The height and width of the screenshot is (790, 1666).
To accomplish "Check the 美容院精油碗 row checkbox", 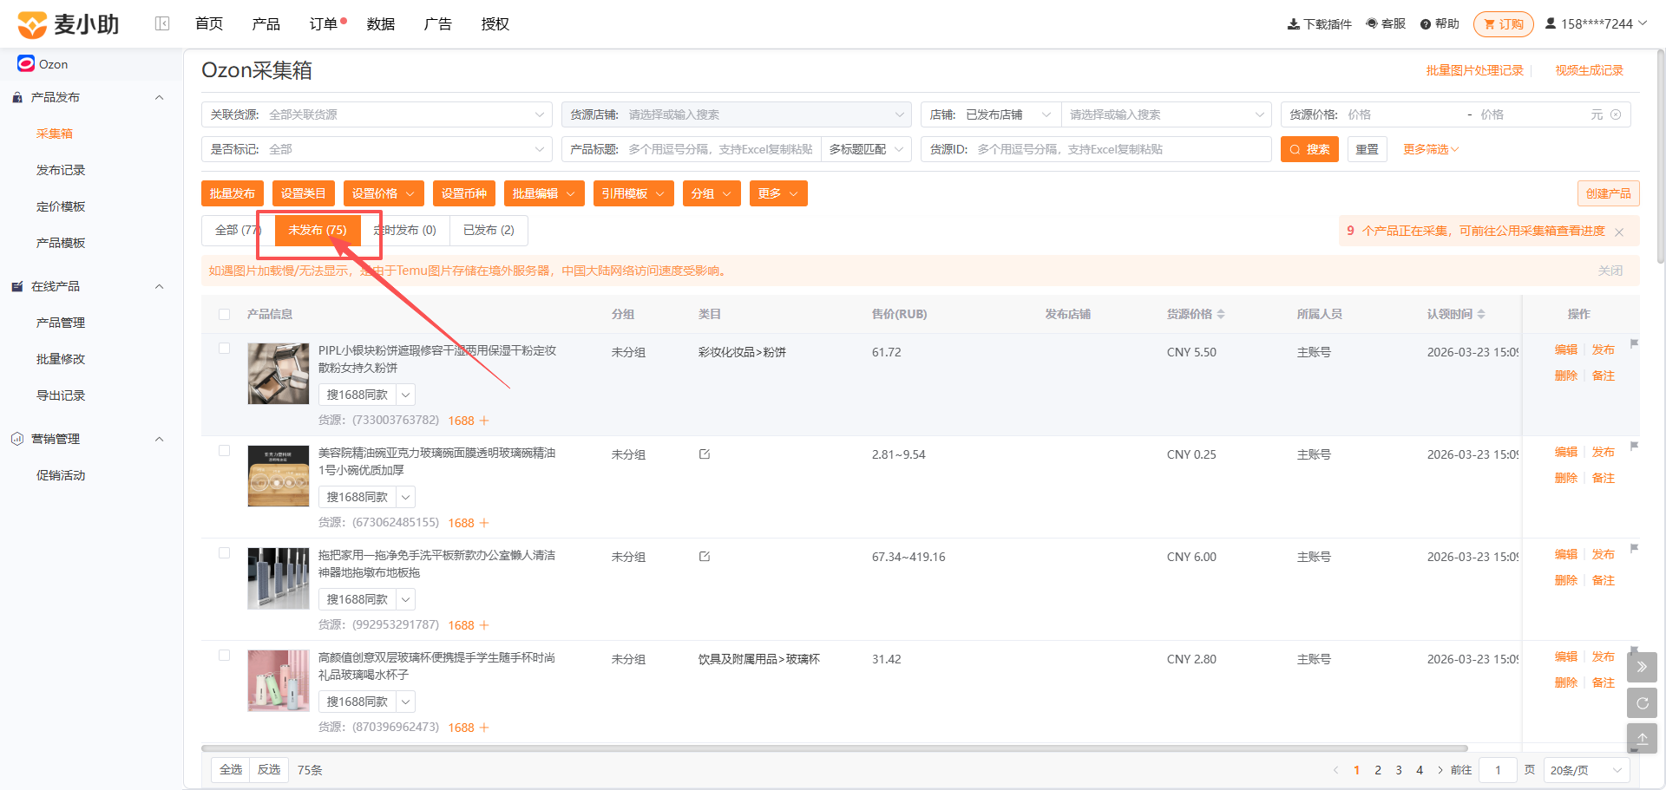I will point(225,451).
